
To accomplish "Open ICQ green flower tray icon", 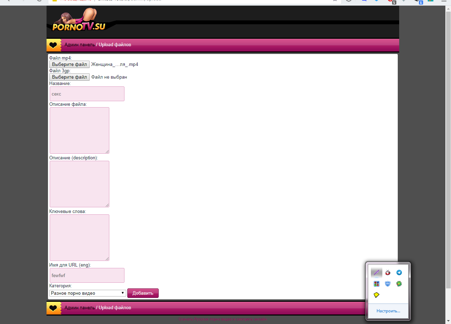I will (399, 284).
